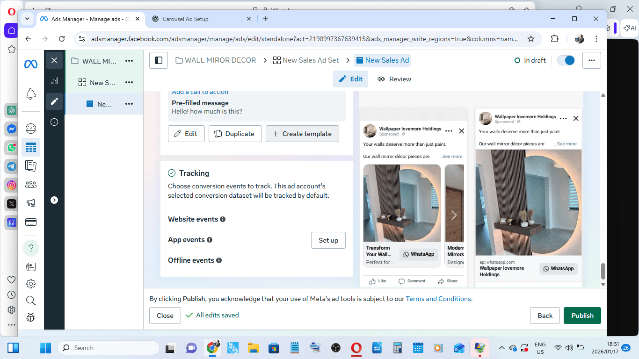Switch to the Review tab
Viewport: 639px width, 359px height.
click(394, 79)
